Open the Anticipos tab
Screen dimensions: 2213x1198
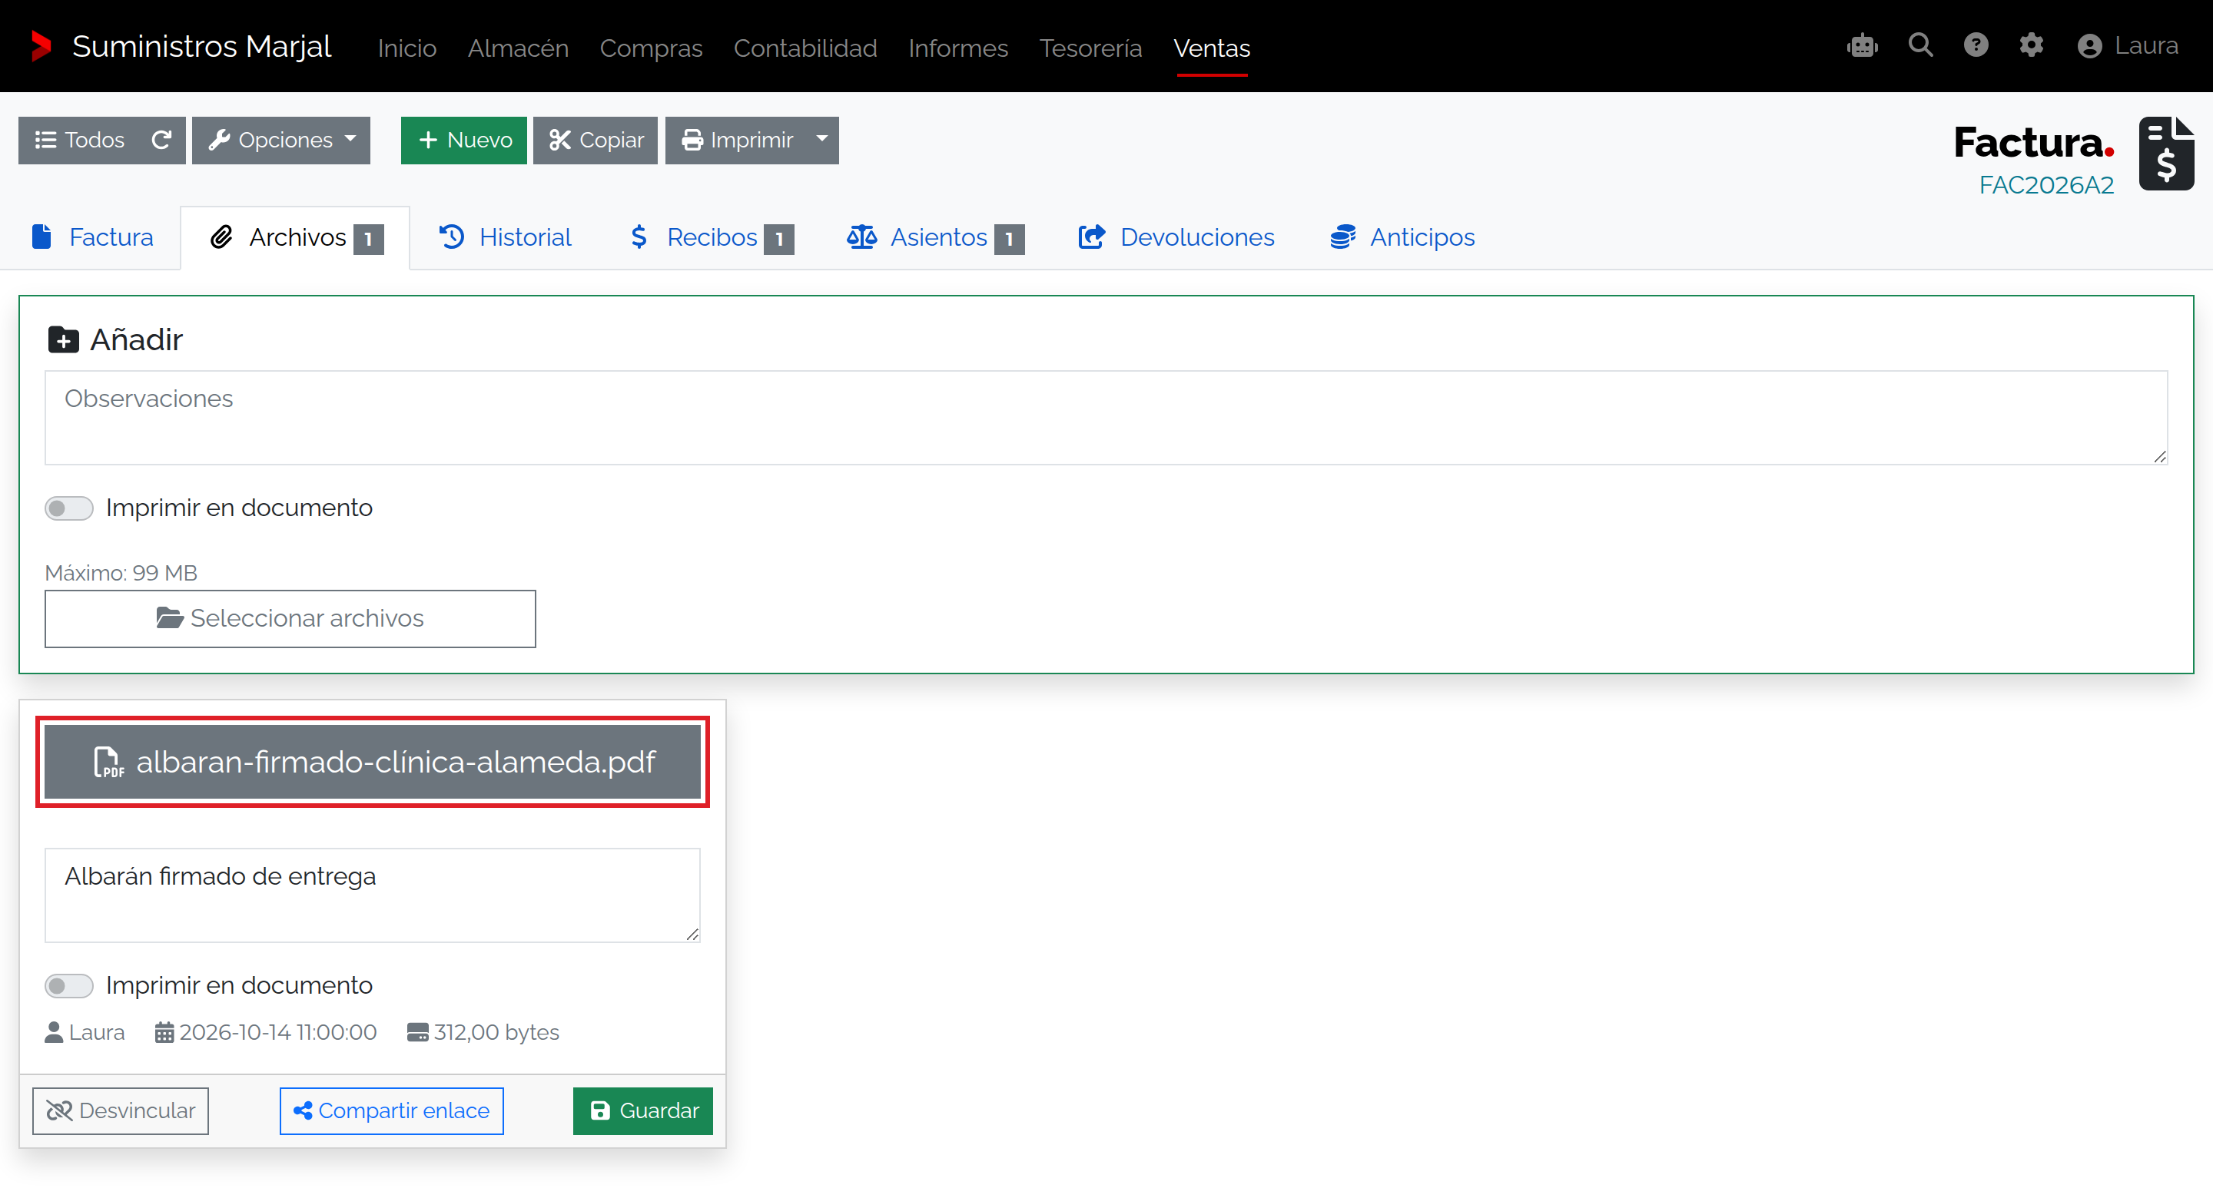point(1402,237)
